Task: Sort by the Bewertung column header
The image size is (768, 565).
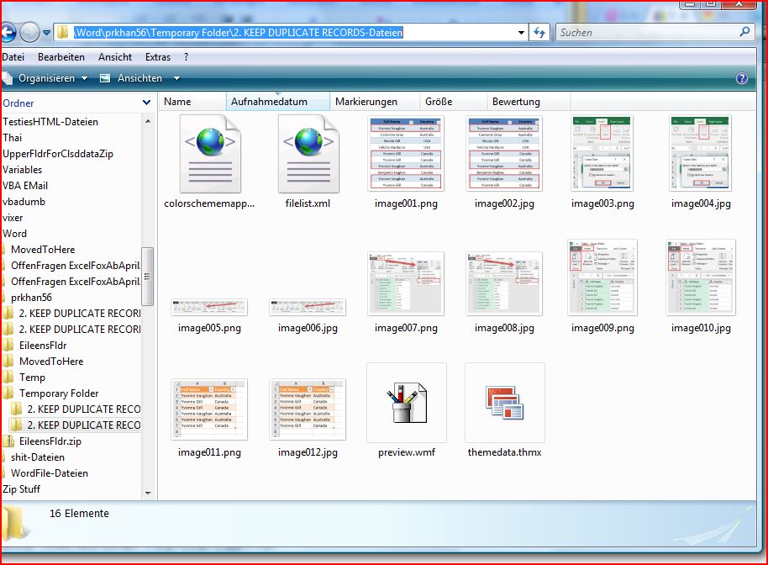Action: 529,102
